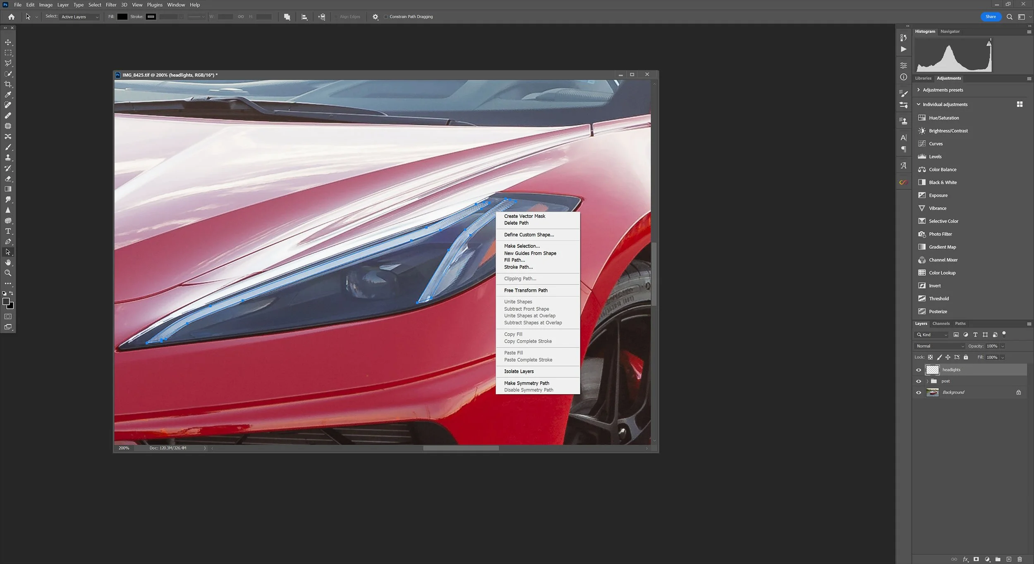Hide the Background layer
This screenshot has height=564, width=1034.
pyautogui.click(x=919, y=392)
